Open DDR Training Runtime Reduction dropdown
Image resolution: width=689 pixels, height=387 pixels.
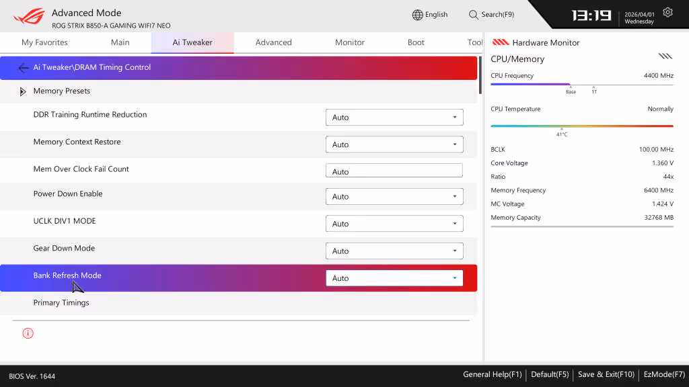(x=394, y=117)
